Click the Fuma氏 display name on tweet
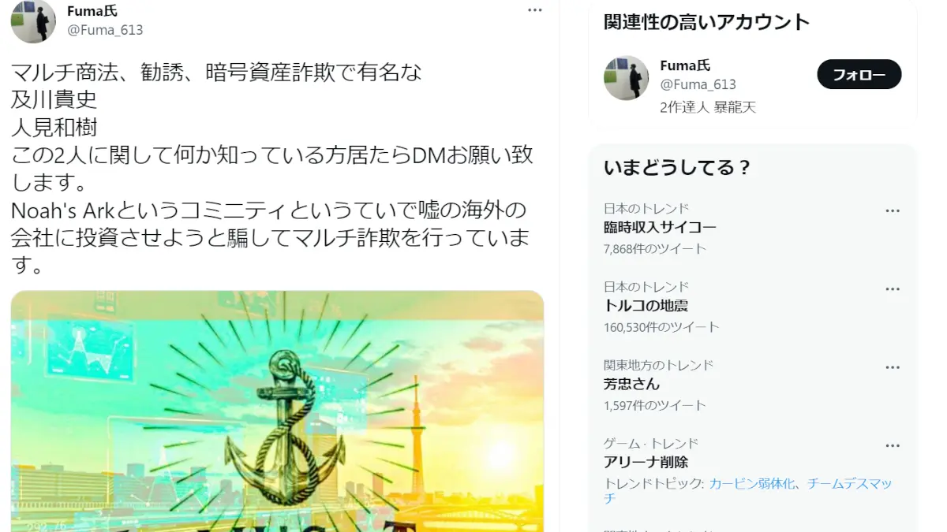Image resolution: width=947 pixels, height=532 pixels. (92, 11)
